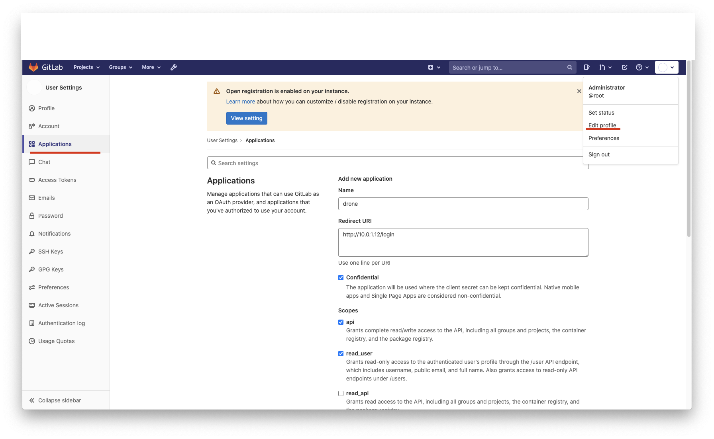Open the help menu dropdown arrow
This screenshot has height=439, width=714.
(647, 67)
